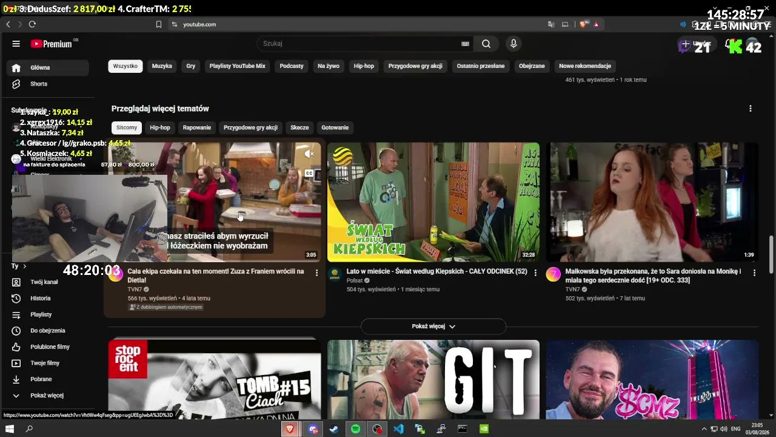Screen dimensions: 776x437
Task: Open options menu for Przeglądaj więcej tematów section
Action: pos(751,109)
